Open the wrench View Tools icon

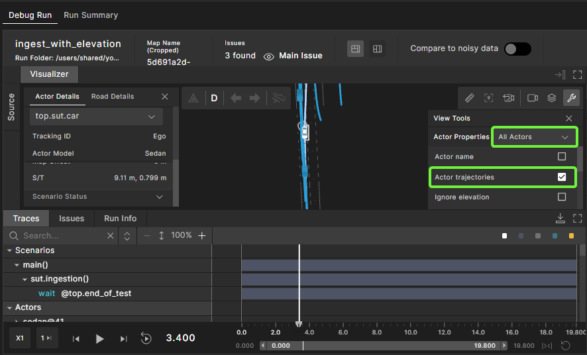pyautogui.click(x=570, y=98)
